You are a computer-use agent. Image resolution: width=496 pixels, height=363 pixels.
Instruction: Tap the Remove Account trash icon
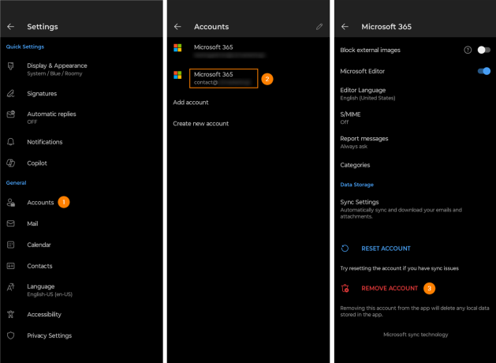pos(345,288)
